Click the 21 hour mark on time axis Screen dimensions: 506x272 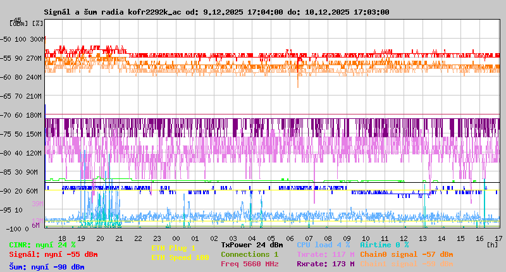pyautogui.click(x=119, y=237)
